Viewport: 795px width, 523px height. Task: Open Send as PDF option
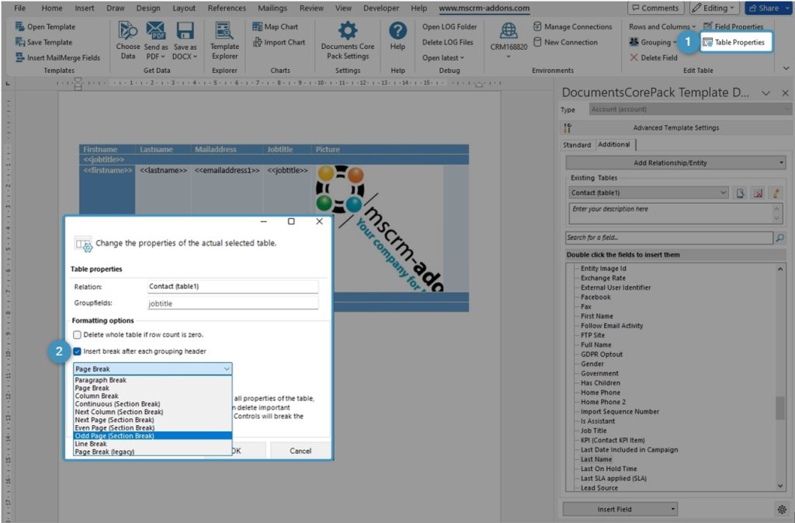tap(155, 40)
